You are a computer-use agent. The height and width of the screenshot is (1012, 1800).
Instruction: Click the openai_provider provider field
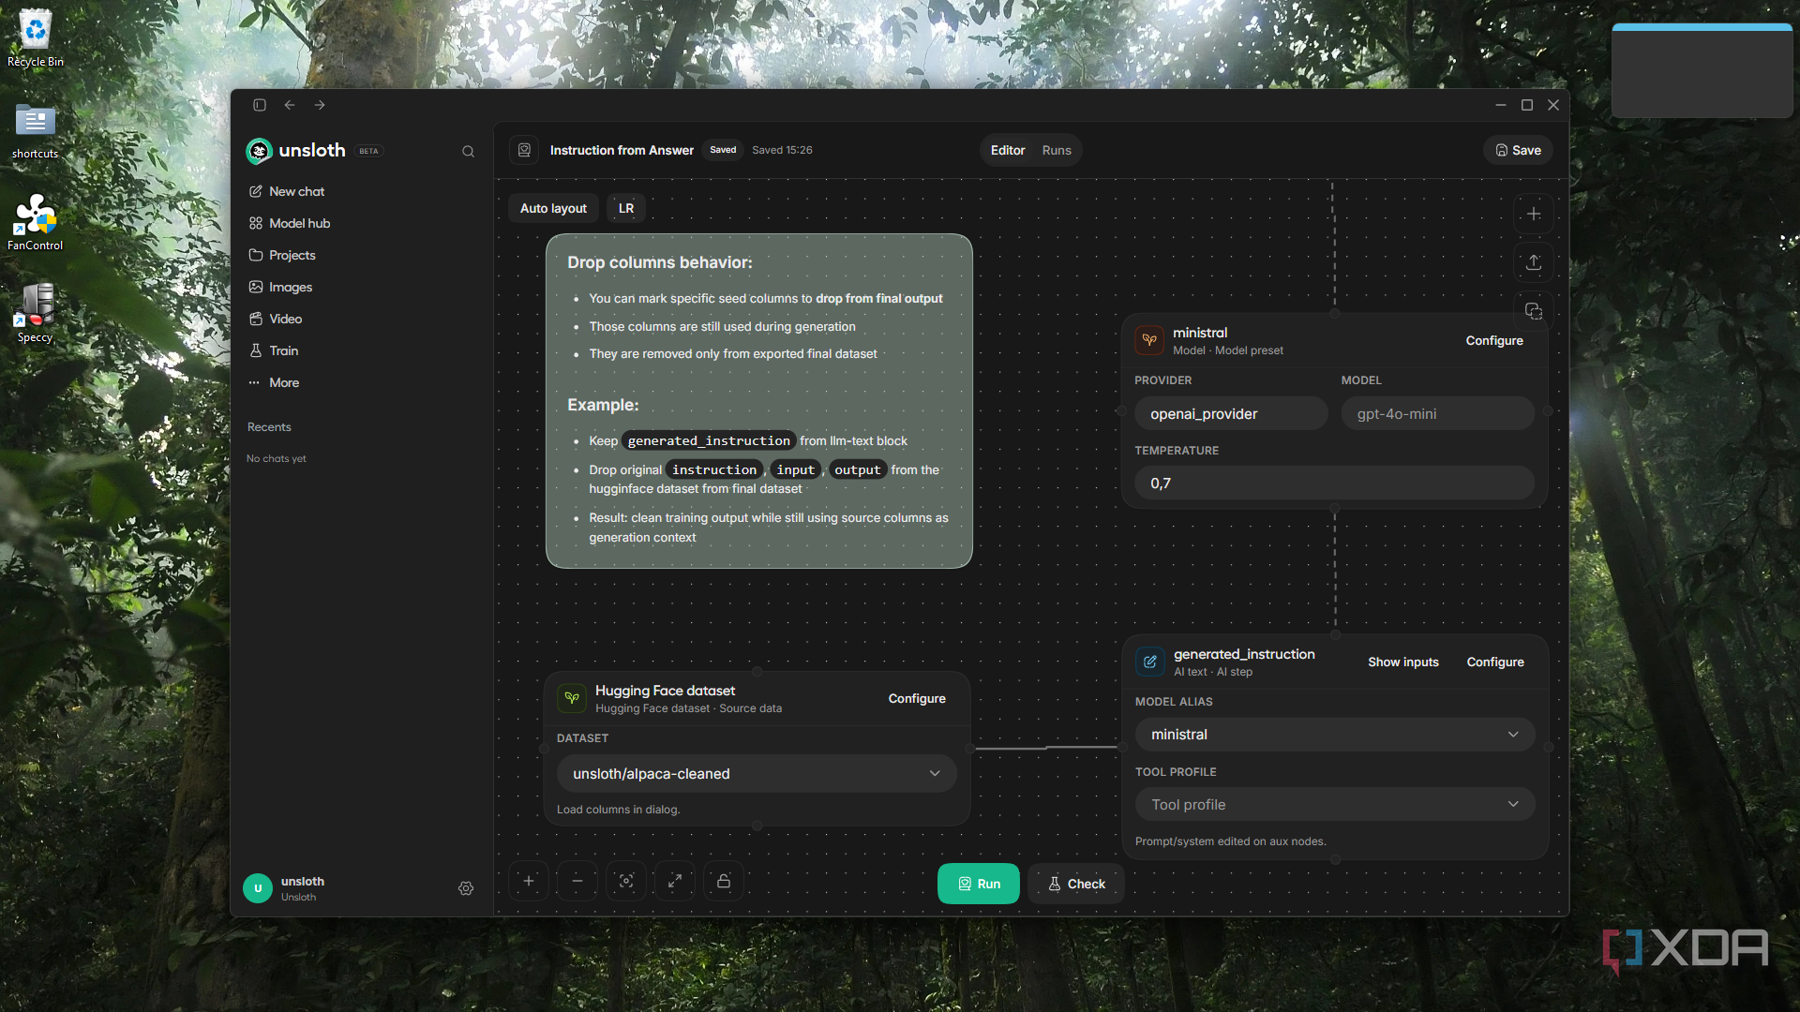1232,413
